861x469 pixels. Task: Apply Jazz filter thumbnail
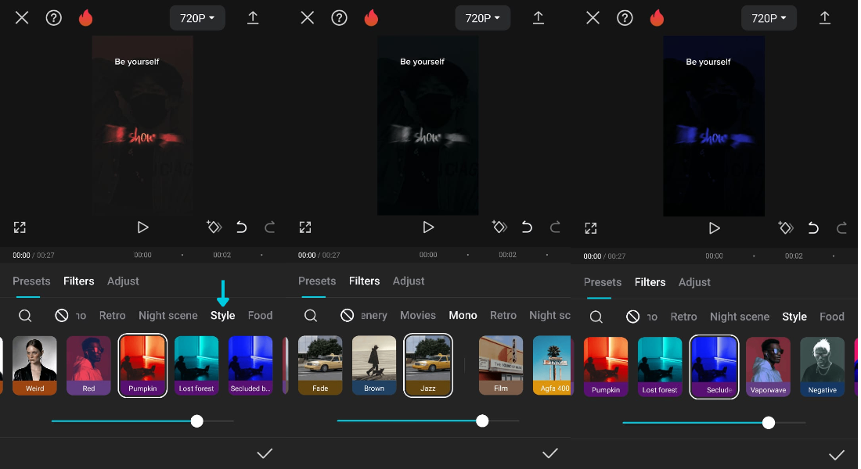point(428,365)
